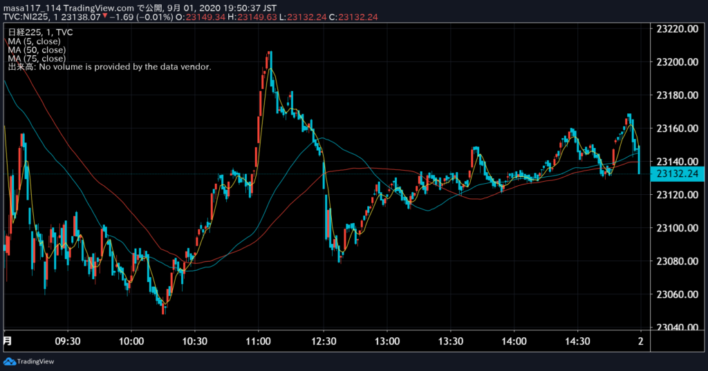Click the MA (50, close) indicator label
Viewport: 708px width, 371px height.
click(37, 50)
